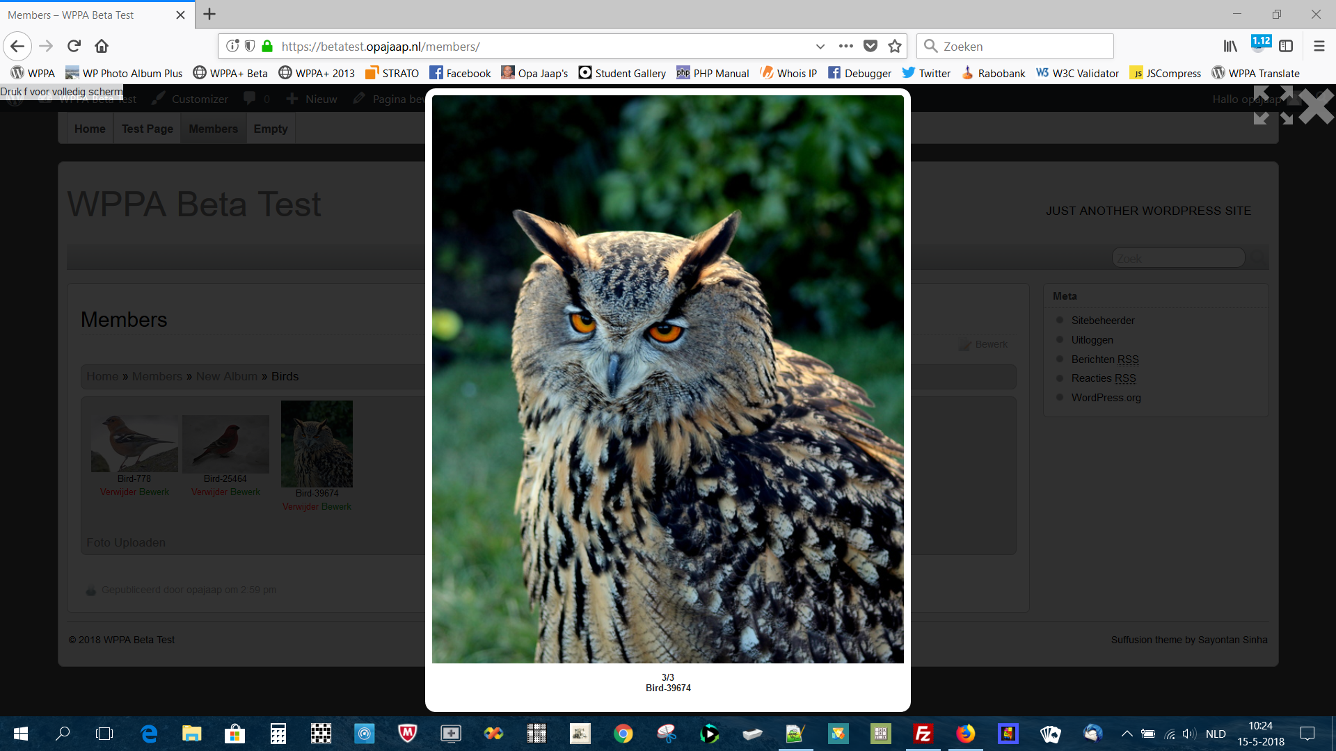Toggle lightbox fullscreen with the four-arrows icon
1336x751 pixels.
1273,105
